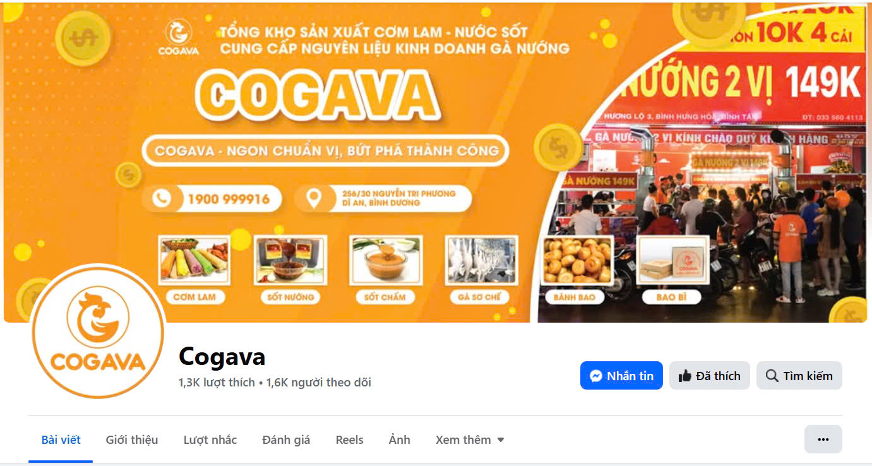
Task: Go to the Ảnh tab
Action: (x=400, y=439)
